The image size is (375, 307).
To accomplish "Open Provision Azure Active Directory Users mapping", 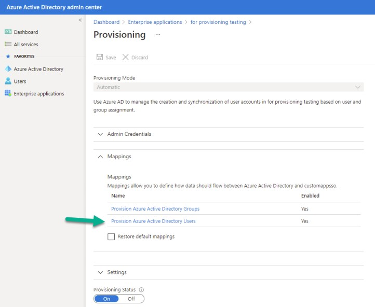I will click(x=153, y=221).
